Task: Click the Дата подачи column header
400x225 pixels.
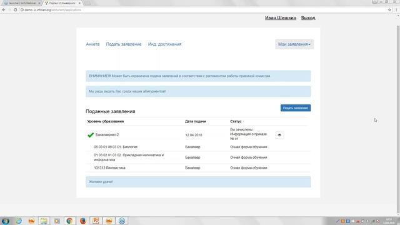Action: [196, 121]
